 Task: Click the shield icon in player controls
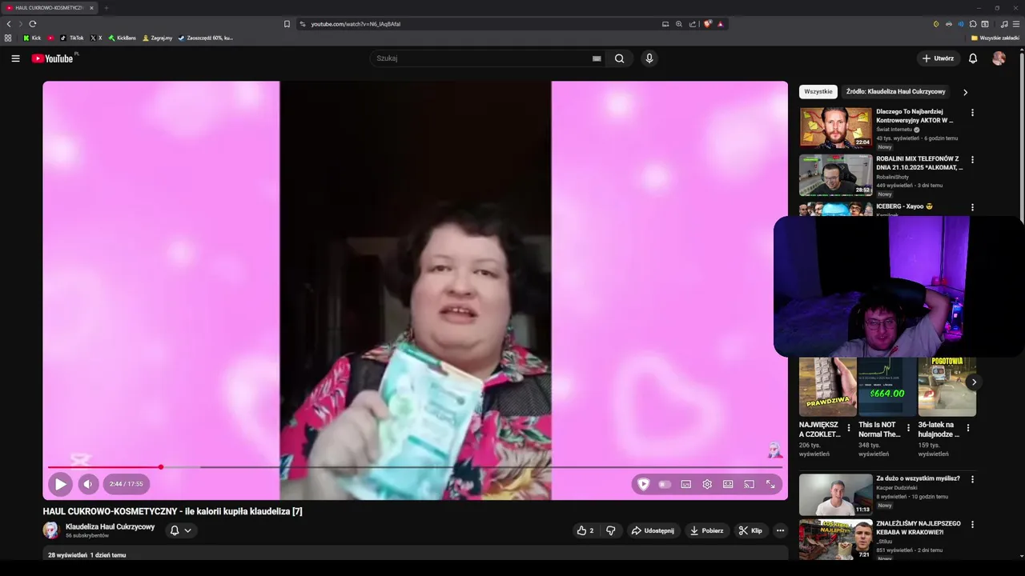643,484
